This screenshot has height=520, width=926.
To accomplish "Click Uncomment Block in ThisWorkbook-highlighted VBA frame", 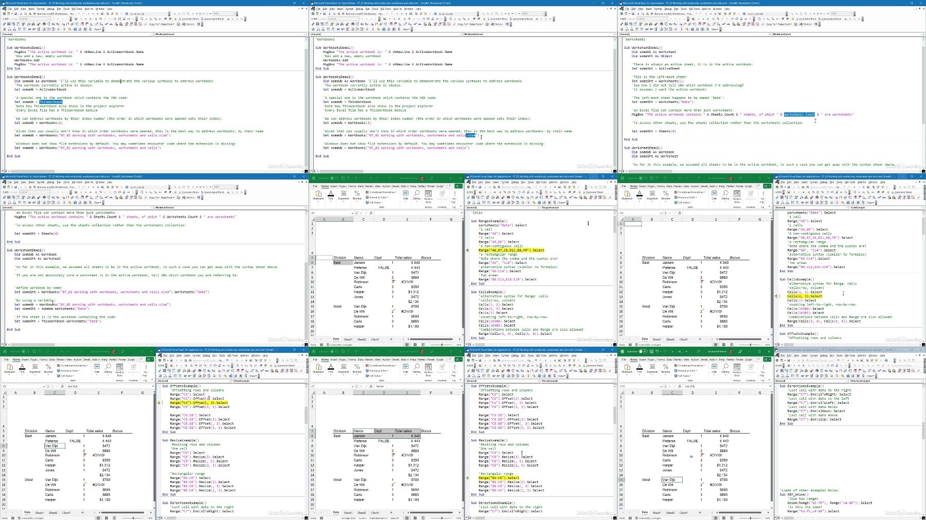I will coord(213,19).
